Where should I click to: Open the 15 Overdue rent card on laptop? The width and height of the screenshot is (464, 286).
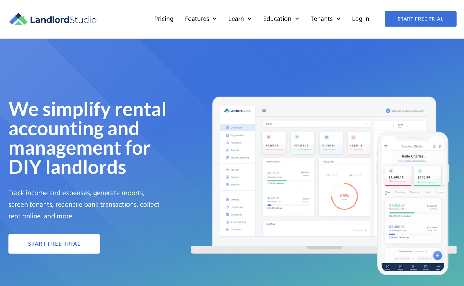click(x=359, y=143)
